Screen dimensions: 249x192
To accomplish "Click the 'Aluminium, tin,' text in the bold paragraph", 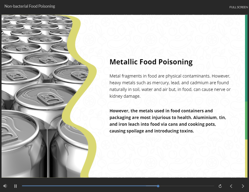I will 210,118.
